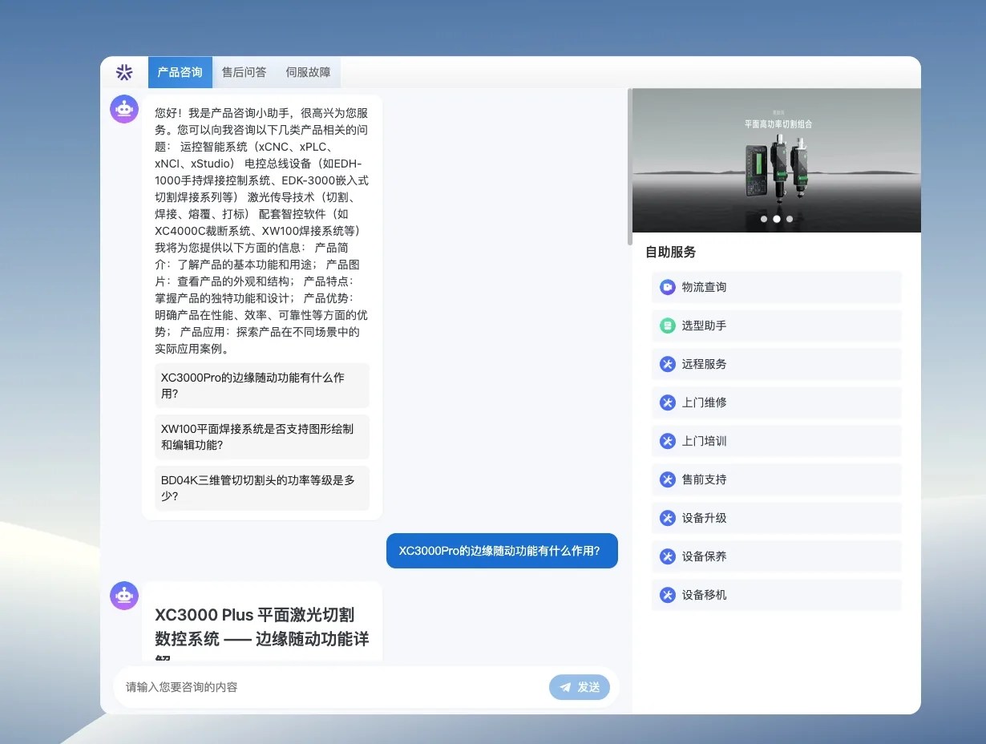Open 远程服务 self-service

click(777, 364)
